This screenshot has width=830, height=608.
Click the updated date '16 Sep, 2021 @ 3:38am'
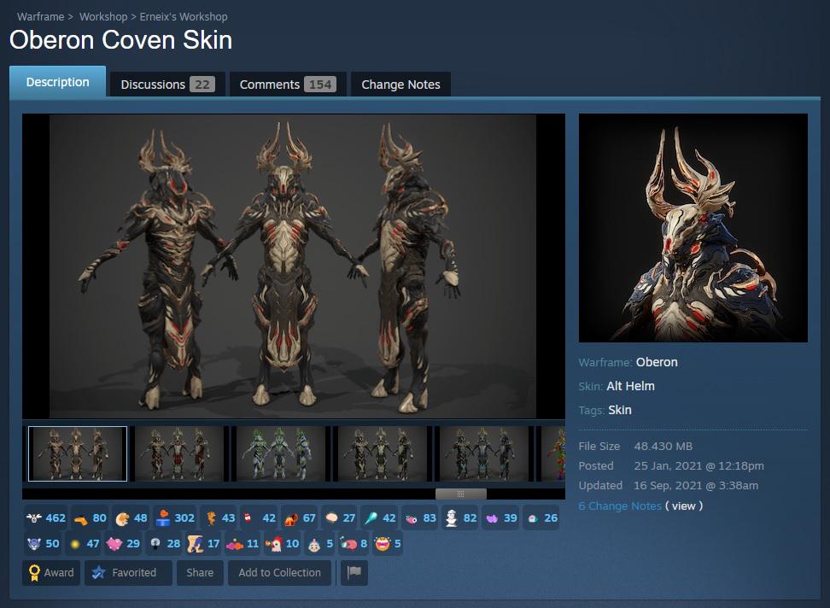click(696, 485)
